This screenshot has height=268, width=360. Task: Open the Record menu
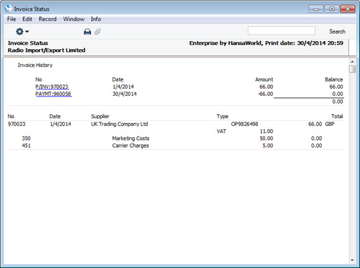point(47,19)
